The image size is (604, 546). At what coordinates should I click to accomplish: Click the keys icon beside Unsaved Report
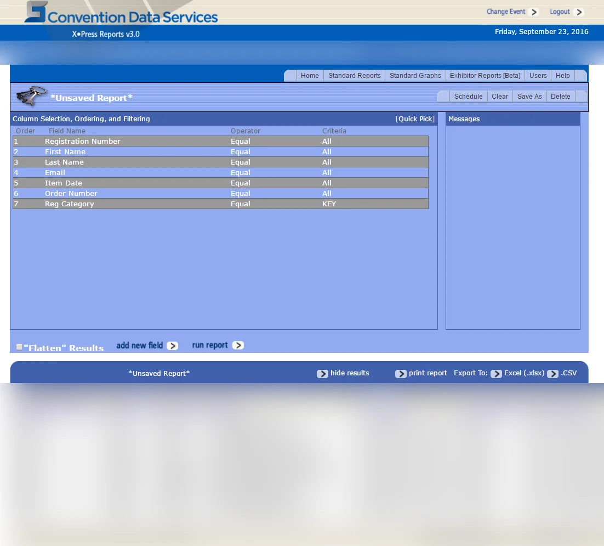31,95
